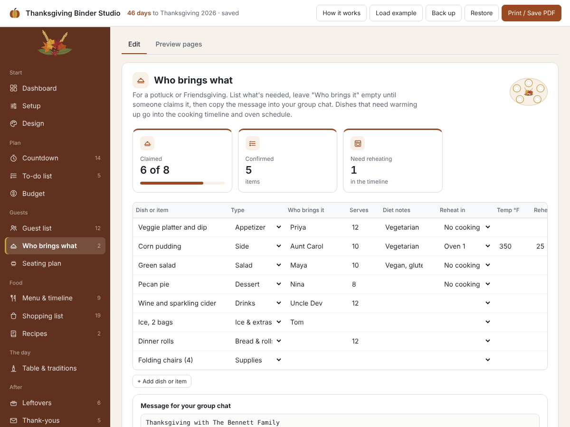Edit Diet notes for Green salad
570x427 pixels.
409,265
